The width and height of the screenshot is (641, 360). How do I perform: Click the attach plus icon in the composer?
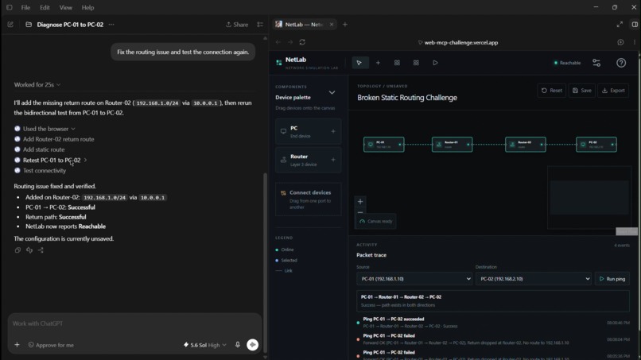click(x=17, y=345)
